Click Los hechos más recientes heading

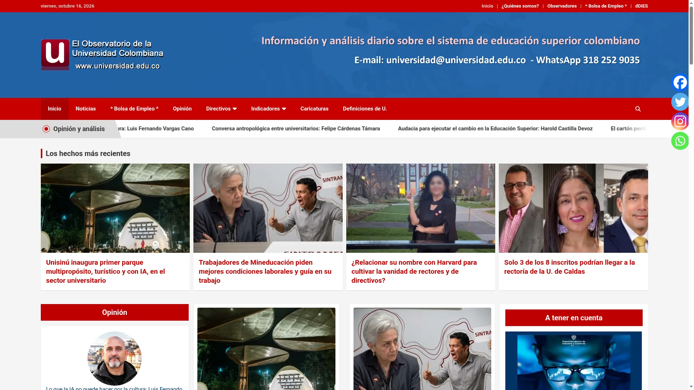click(x=88, y=153)
